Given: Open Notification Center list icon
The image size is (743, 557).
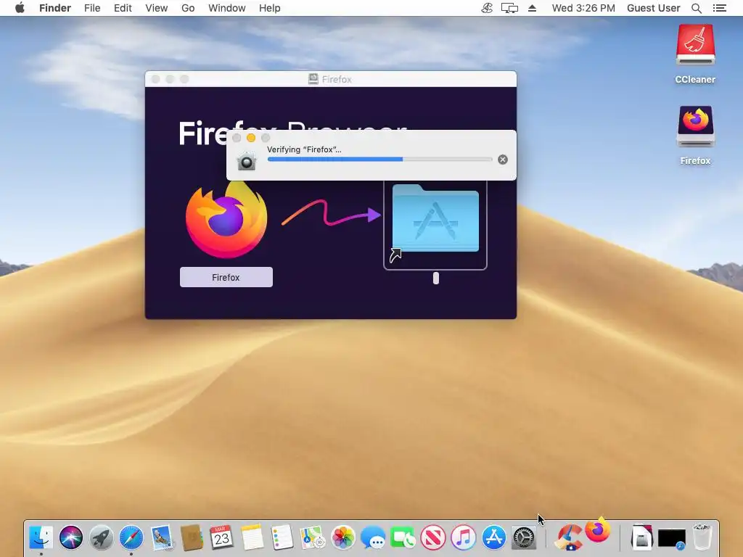Looking at the screenshot, I should (x=719, y=8).
